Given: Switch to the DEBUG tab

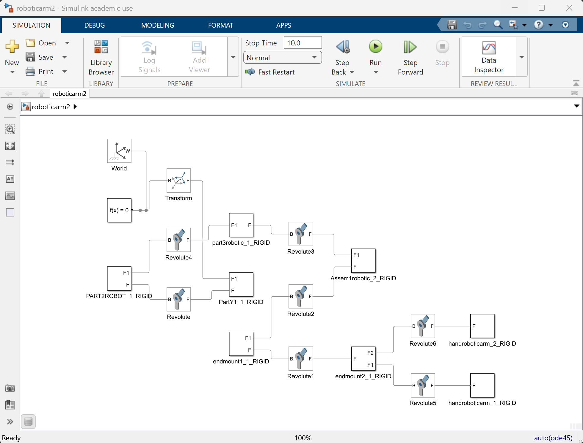Looking at the screenshot, I should point(95,25).
